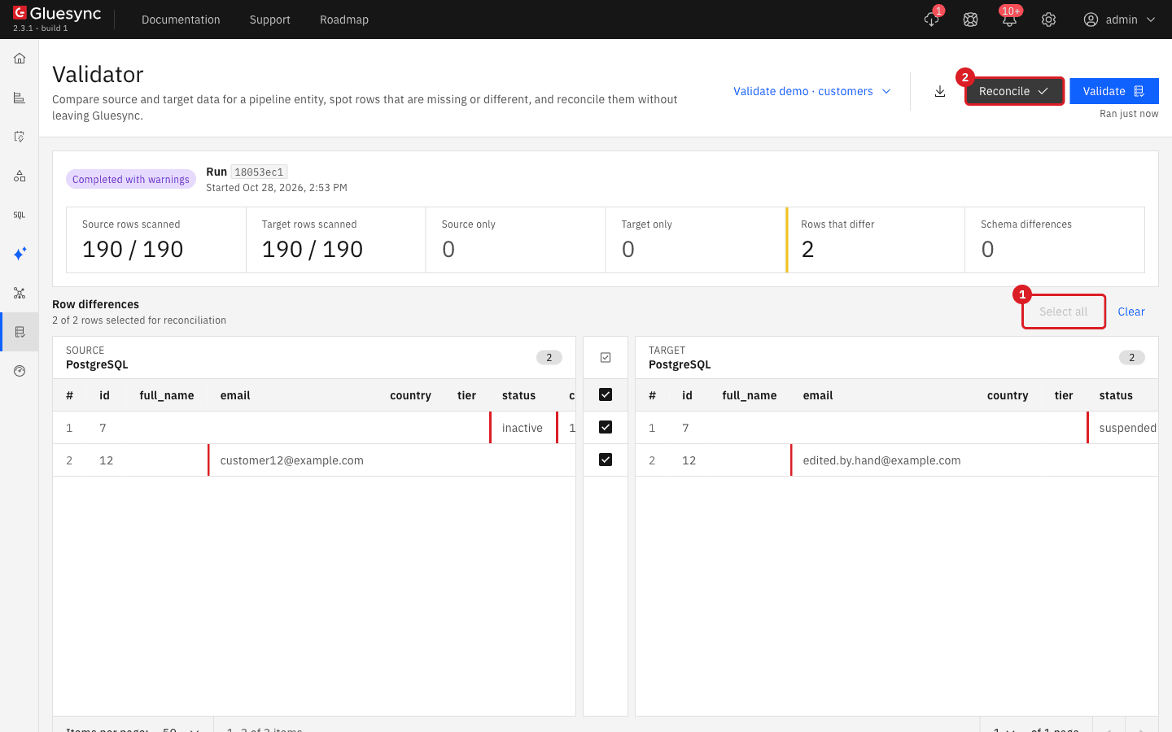
Task: Open the Documentation menu item
Action: [x=181, y=20]
